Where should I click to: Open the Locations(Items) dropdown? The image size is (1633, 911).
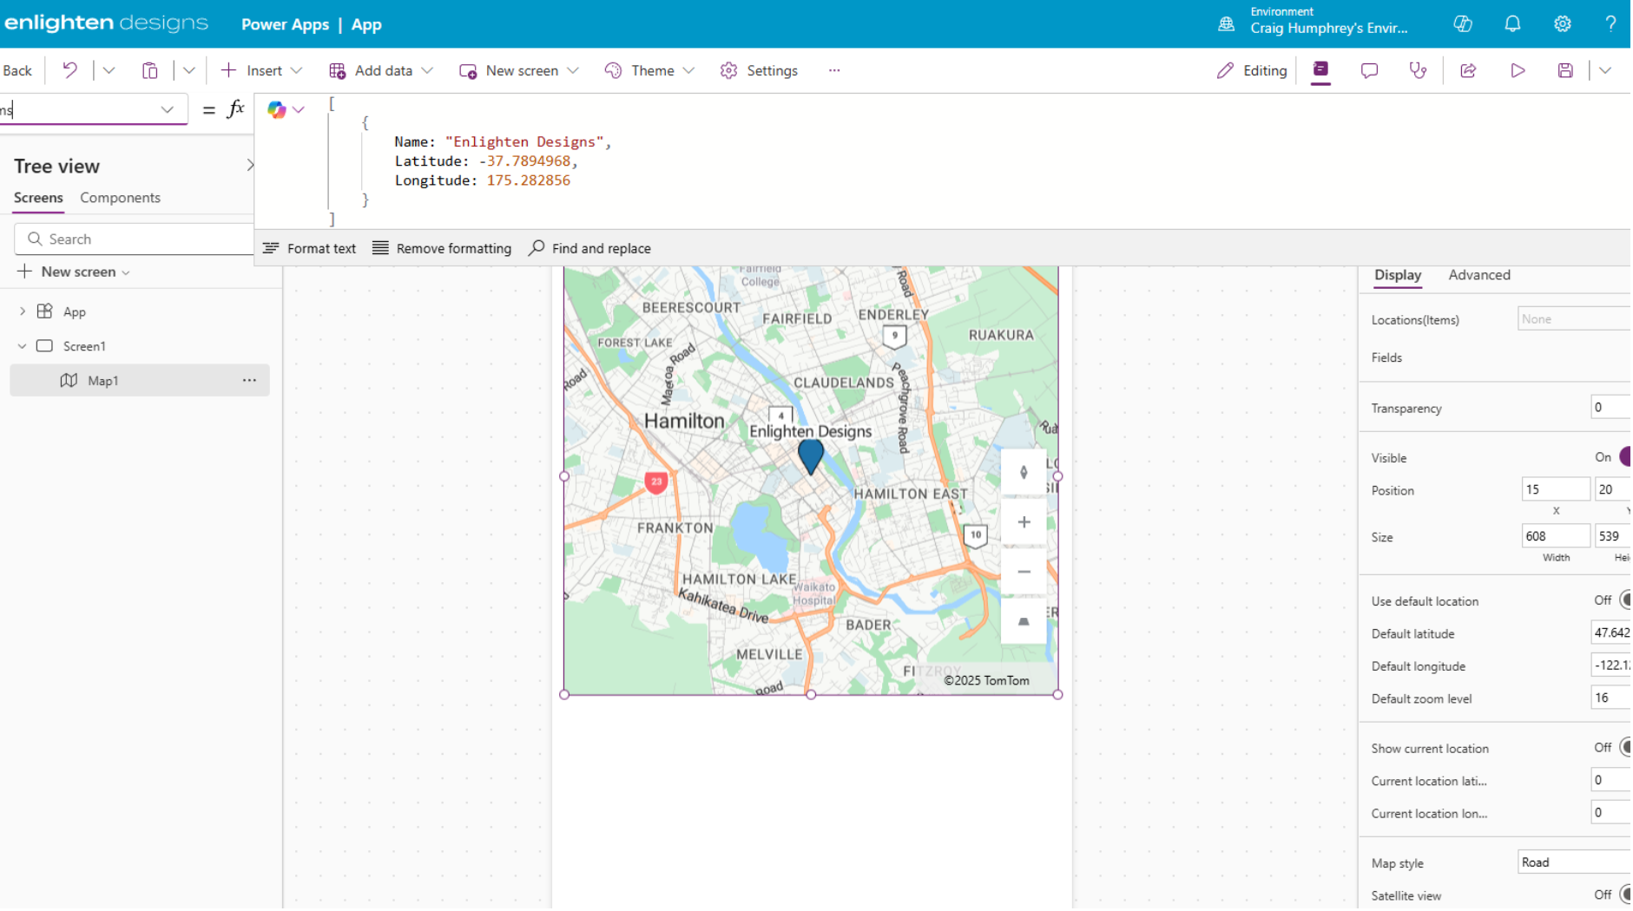[1574, 319]
